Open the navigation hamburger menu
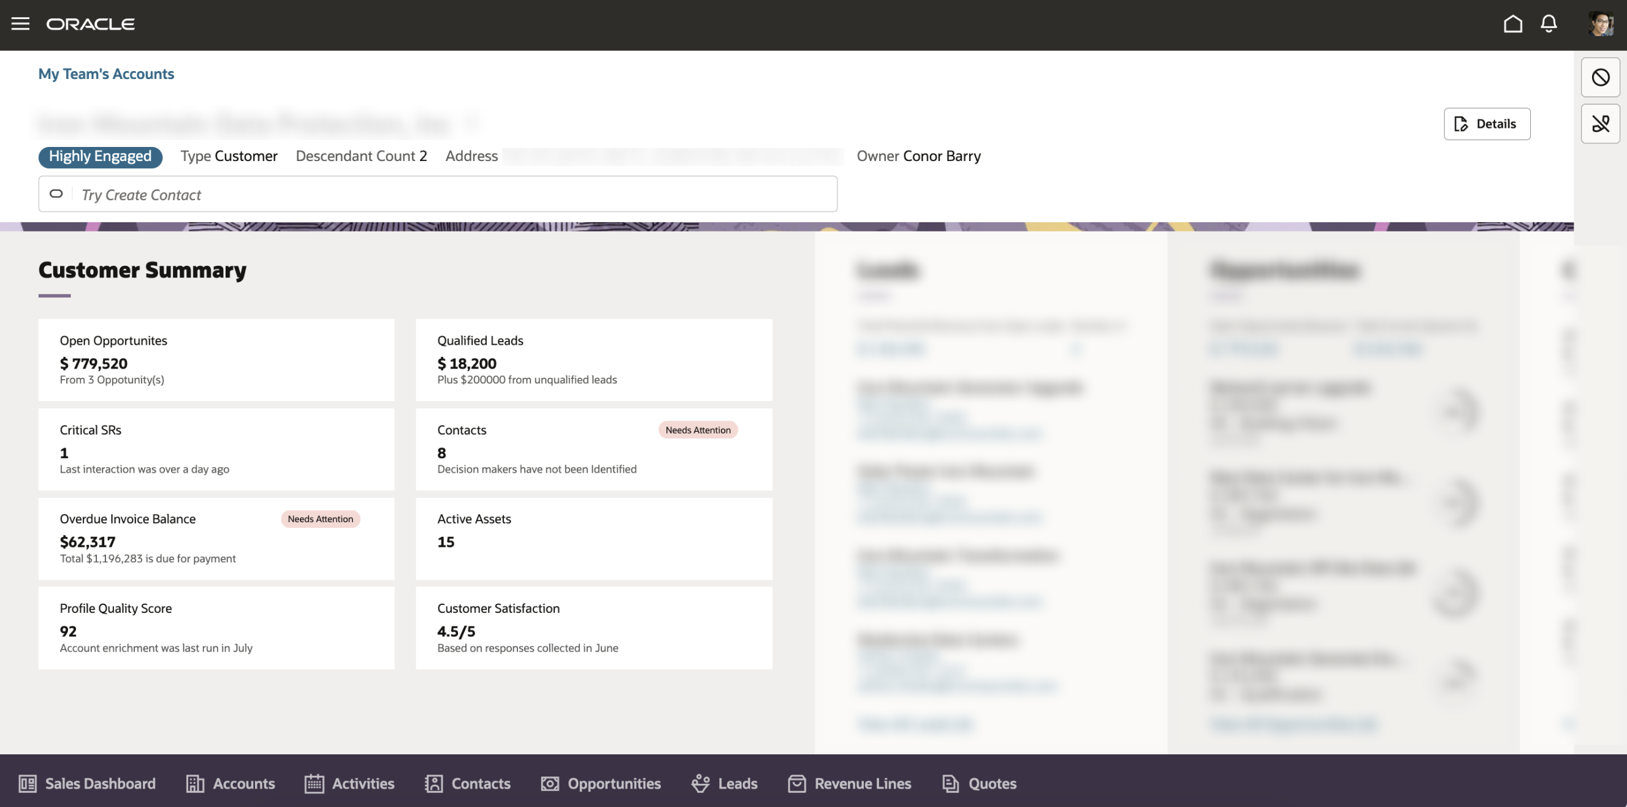Image resolution: width=1627 pixels, height=807 pixels. 21,24
